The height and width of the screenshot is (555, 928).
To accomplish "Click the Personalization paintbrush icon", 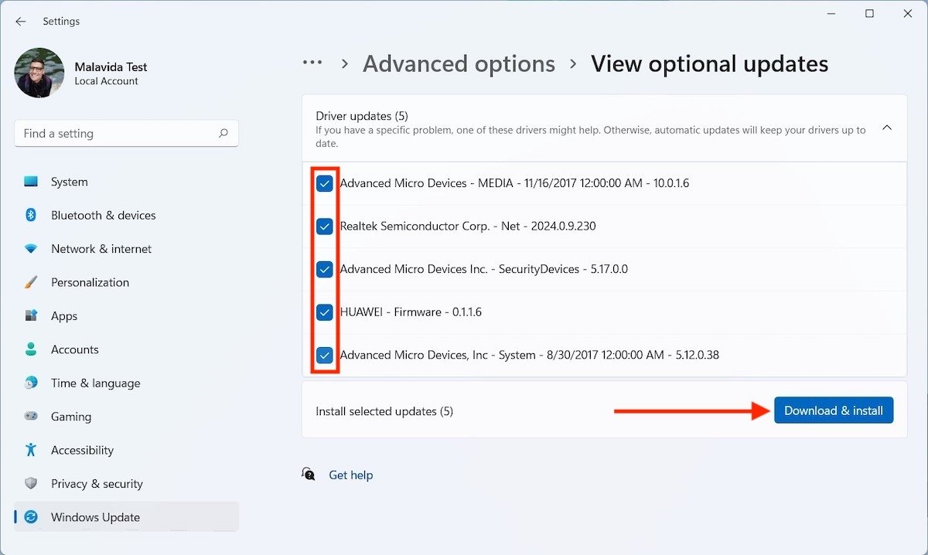I will pyautogui.click(x=31, y=282).
